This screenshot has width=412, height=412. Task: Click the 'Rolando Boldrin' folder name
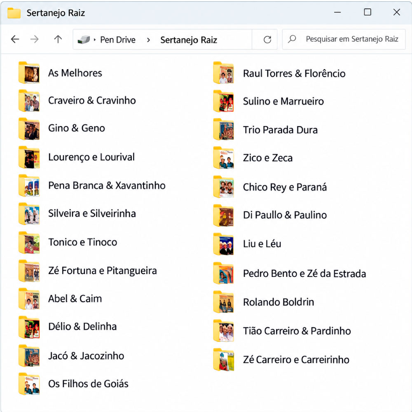[279, 302]
